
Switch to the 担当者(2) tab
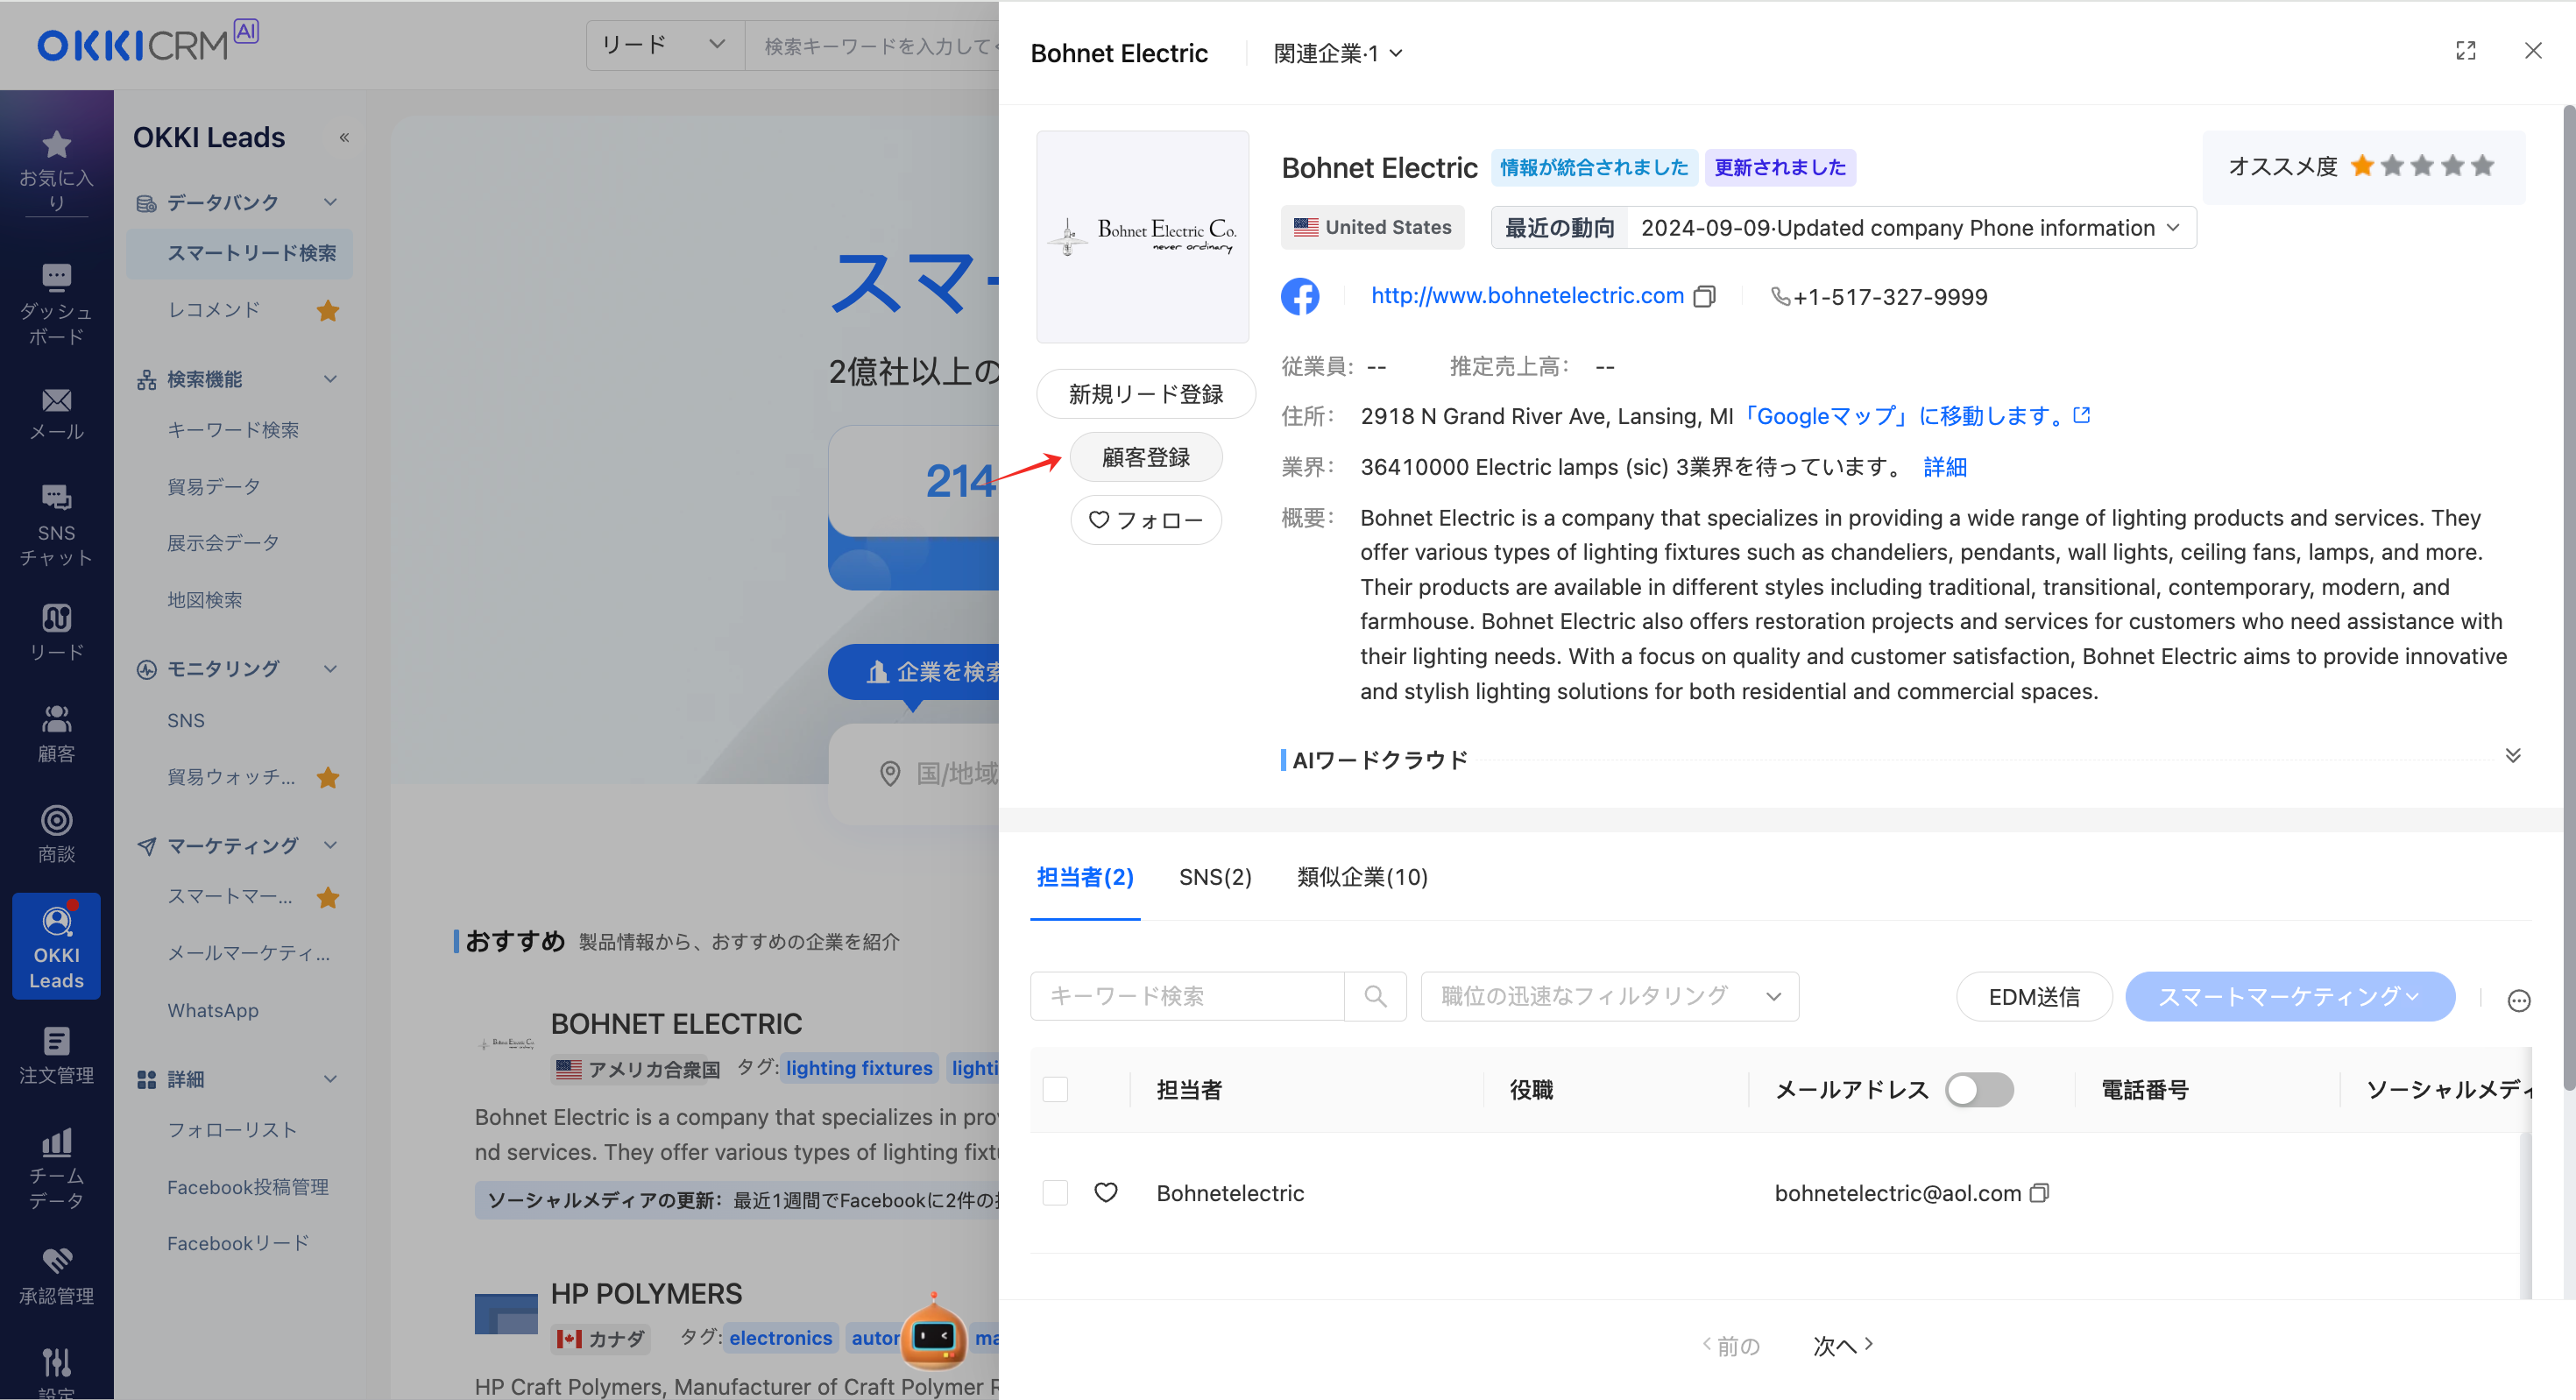(x=1085, y=877)
